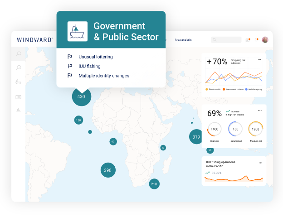
Task: Open the bar chart icon in sidebar
Action: [x=18, y=109]
